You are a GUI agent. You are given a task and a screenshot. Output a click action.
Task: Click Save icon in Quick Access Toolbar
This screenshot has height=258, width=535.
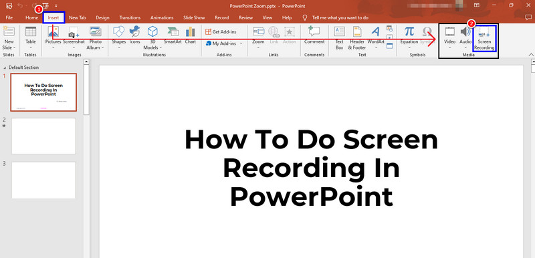[9, 6]
